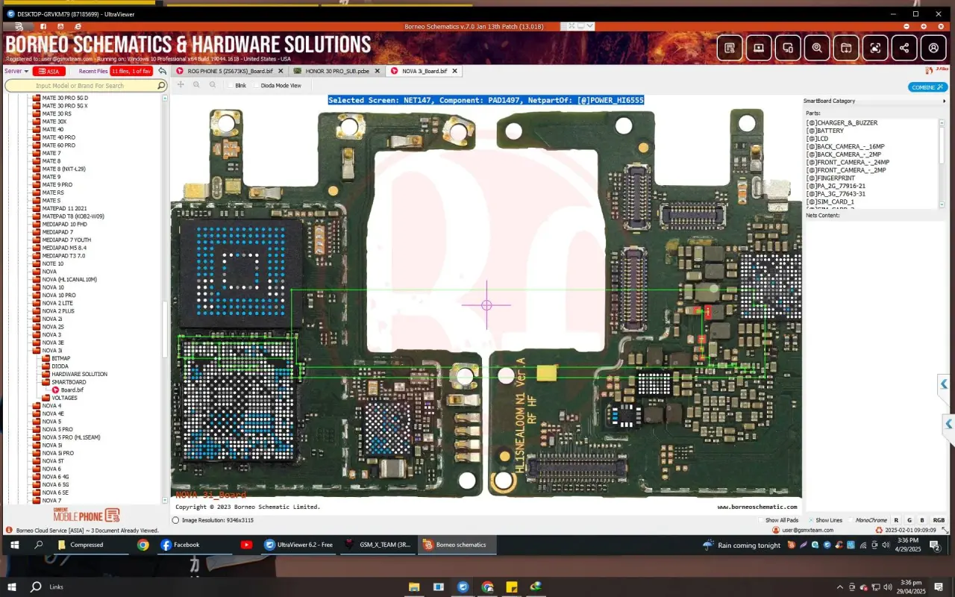Click the pan/move tool icon
955x597 pixels.
point(181,85)
